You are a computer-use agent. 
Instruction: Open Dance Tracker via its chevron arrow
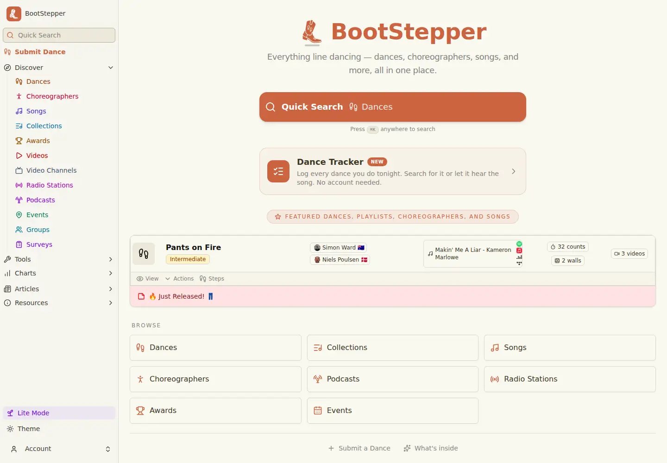(x=513, y=171)
